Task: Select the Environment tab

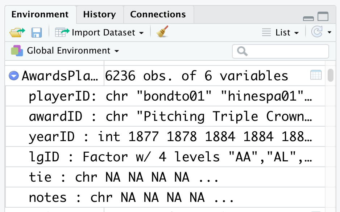Action: pyautogui.click(x=40, y=14)
